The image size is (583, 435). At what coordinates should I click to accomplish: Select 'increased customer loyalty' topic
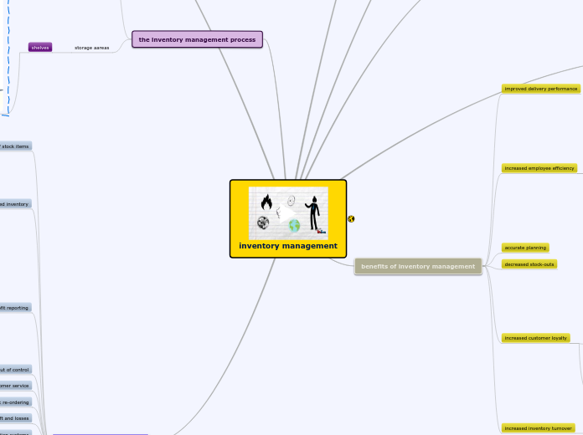(535, 338)
